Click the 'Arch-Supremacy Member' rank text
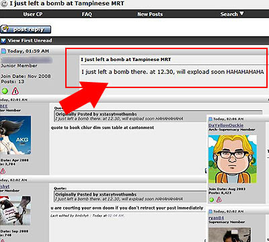269x242 pixels. (x=232, y=130)
